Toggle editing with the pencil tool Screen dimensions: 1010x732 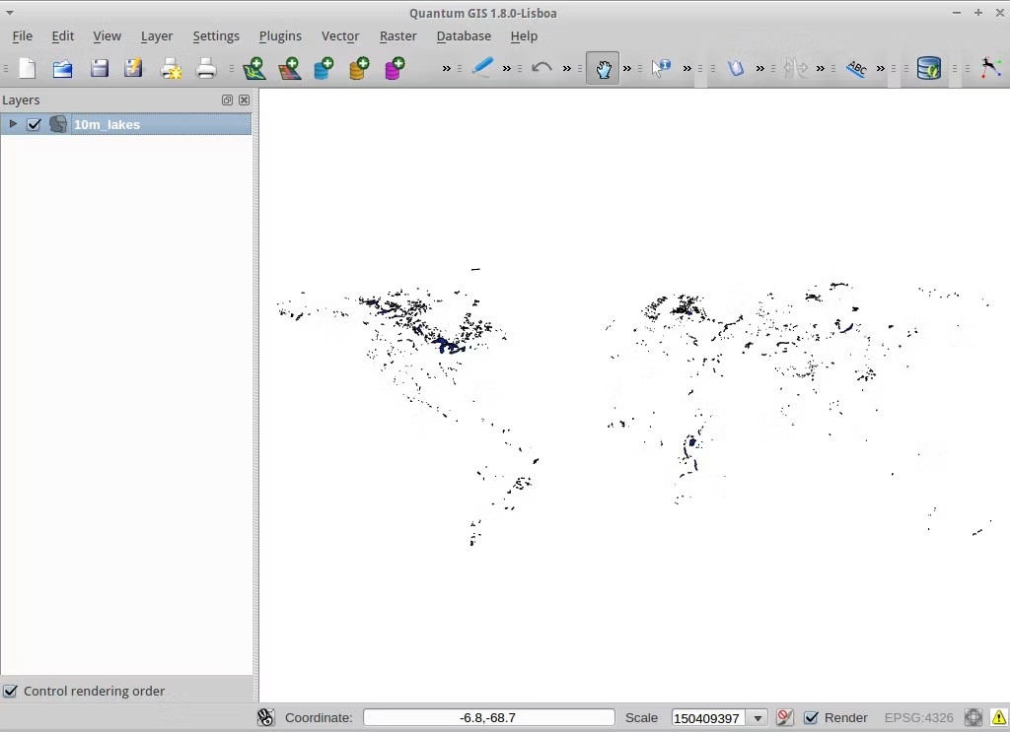[x=483, y=68]
